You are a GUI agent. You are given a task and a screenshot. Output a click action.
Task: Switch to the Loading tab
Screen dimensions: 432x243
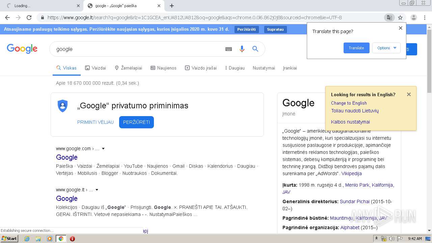tap(42, 6)
